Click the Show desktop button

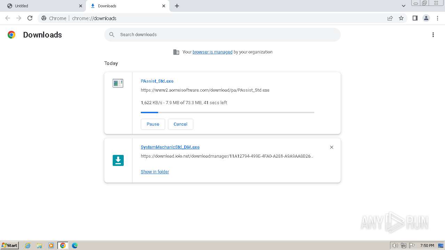point(441,245)
